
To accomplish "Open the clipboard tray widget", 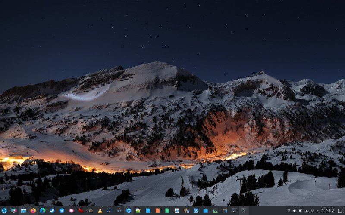I will click(x=289, y=211).
